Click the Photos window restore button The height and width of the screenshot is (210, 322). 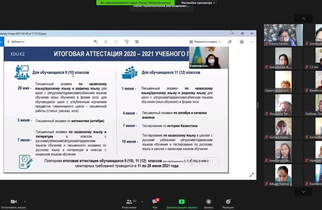pyautogui.click(x=242, y=34)
